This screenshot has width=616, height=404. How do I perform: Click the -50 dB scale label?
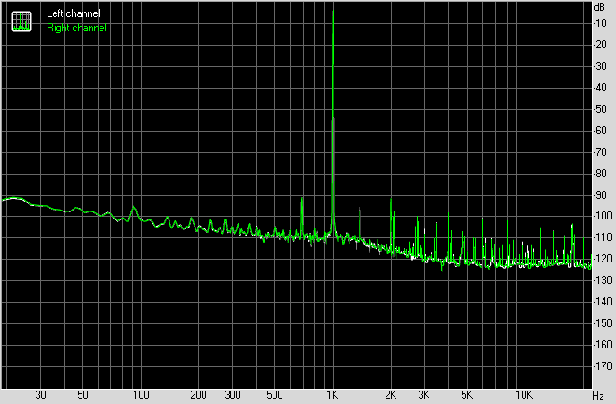point(601,109)
